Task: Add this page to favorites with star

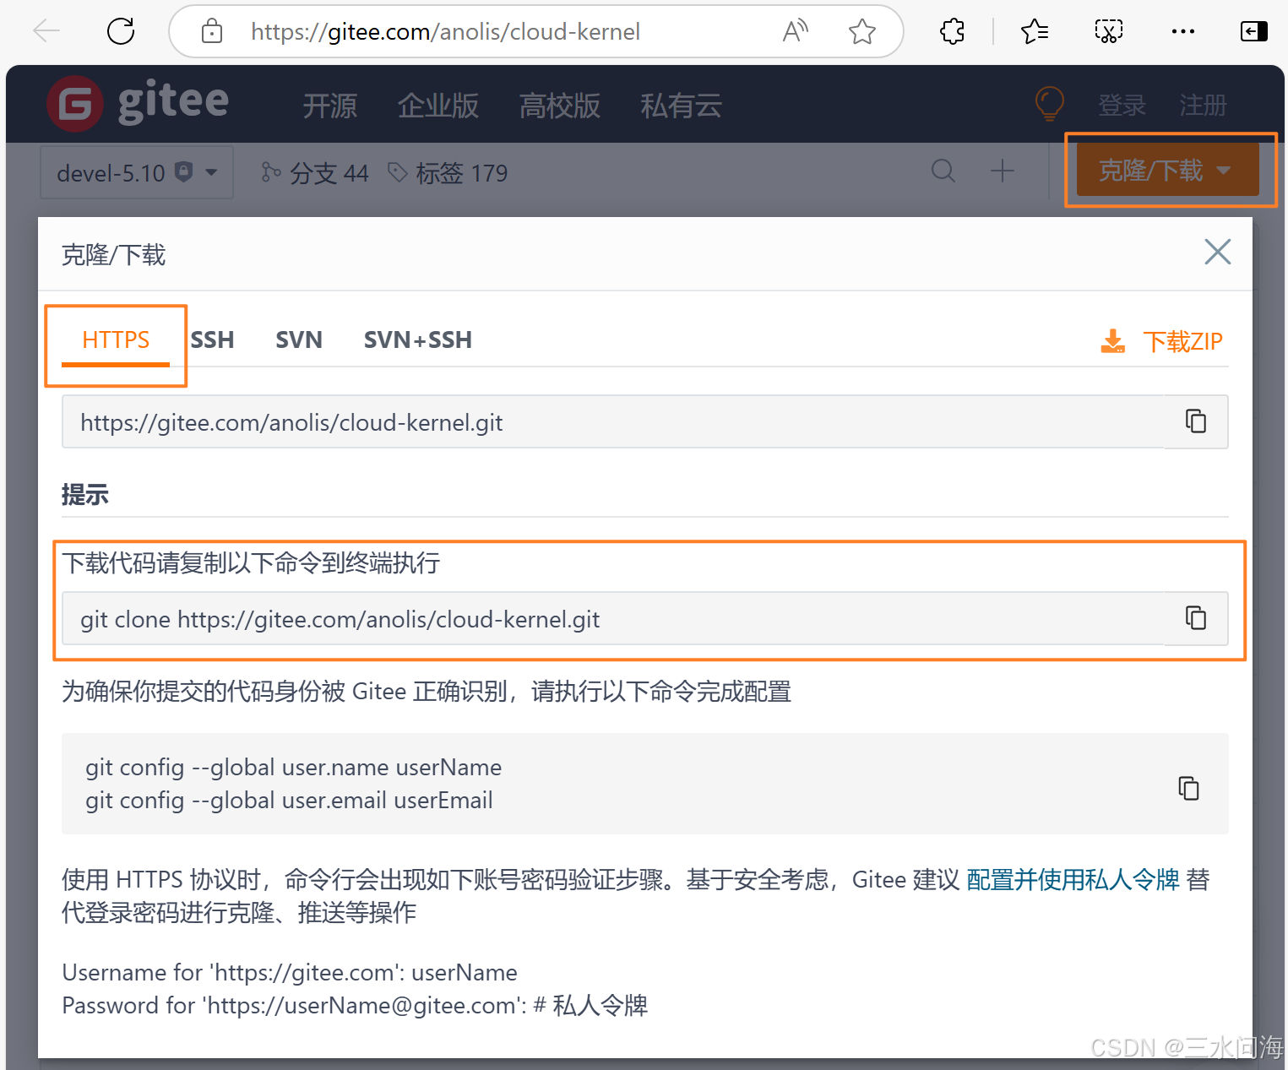Action: click(x=861, y=31)
